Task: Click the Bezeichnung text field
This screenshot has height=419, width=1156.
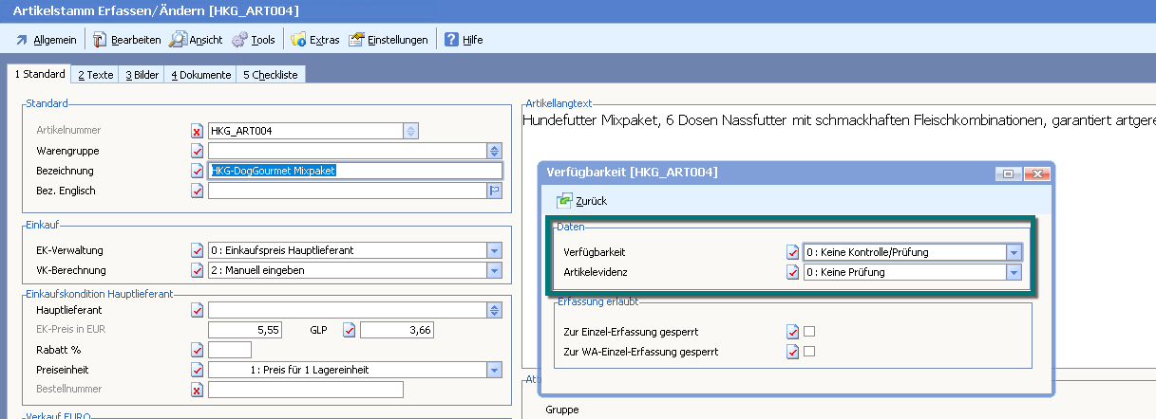Action: [353, 171]
